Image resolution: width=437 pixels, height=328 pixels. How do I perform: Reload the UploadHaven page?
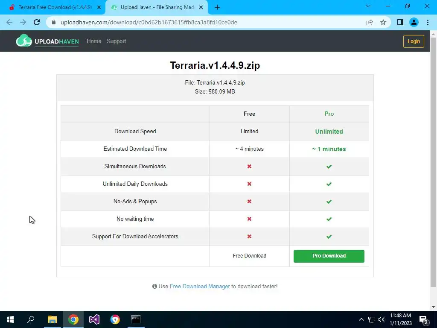pos(37,22)
